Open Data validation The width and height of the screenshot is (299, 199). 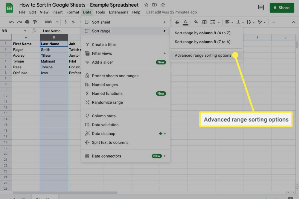(126, 125)
